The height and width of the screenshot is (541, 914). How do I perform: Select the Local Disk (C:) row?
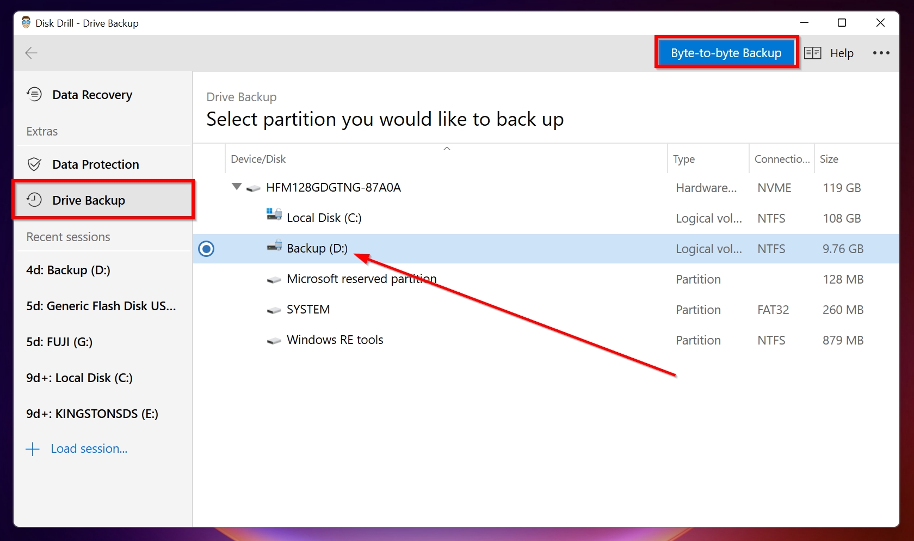click(546, 218)
